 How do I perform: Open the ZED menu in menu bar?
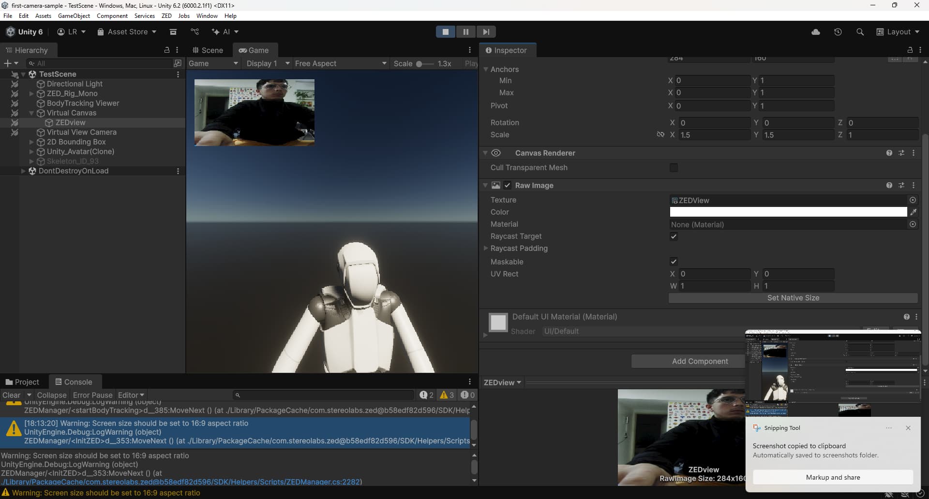click(x=166, y=16)
